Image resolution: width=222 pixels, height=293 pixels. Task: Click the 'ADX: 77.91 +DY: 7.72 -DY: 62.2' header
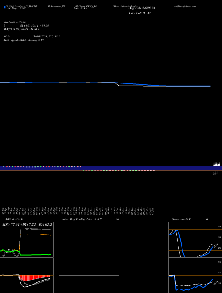27,225
